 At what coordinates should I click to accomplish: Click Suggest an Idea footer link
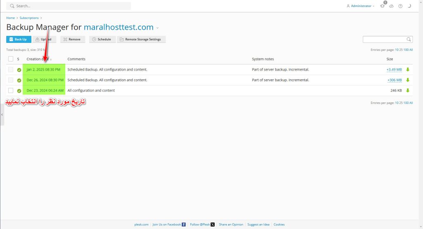258,224
